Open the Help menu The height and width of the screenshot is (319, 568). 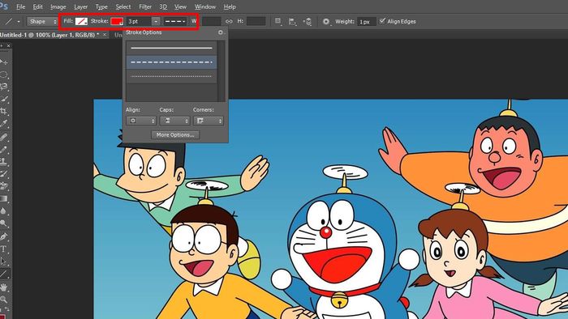pyautogui.click(x=230, y=6)
